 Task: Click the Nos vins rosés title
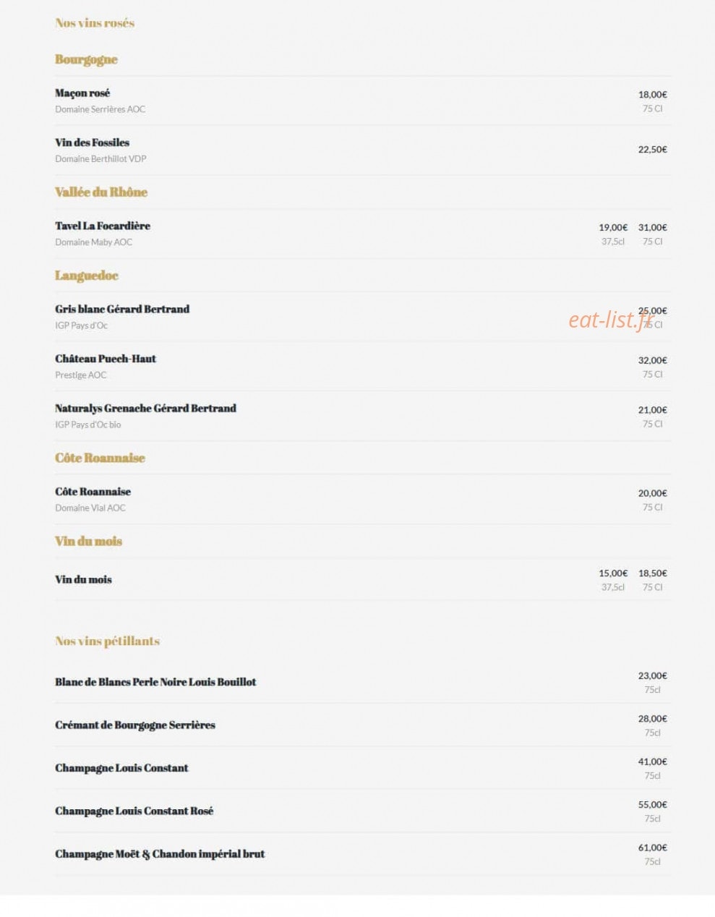(95, 23)
